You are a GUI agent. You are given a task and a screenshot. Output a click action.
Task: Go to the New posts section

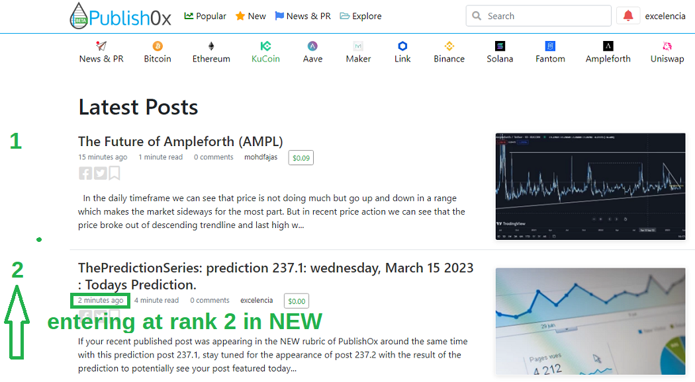click(x=250, y=16)
